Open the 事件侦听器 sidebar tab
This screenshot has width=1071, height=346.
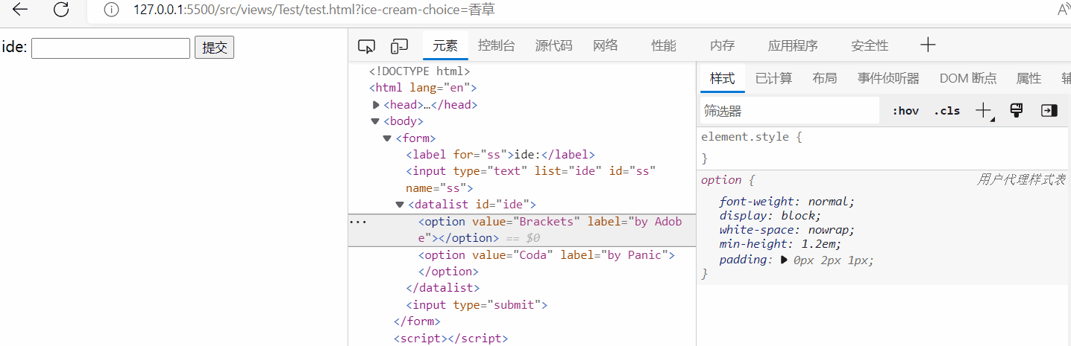pos(888,78)
